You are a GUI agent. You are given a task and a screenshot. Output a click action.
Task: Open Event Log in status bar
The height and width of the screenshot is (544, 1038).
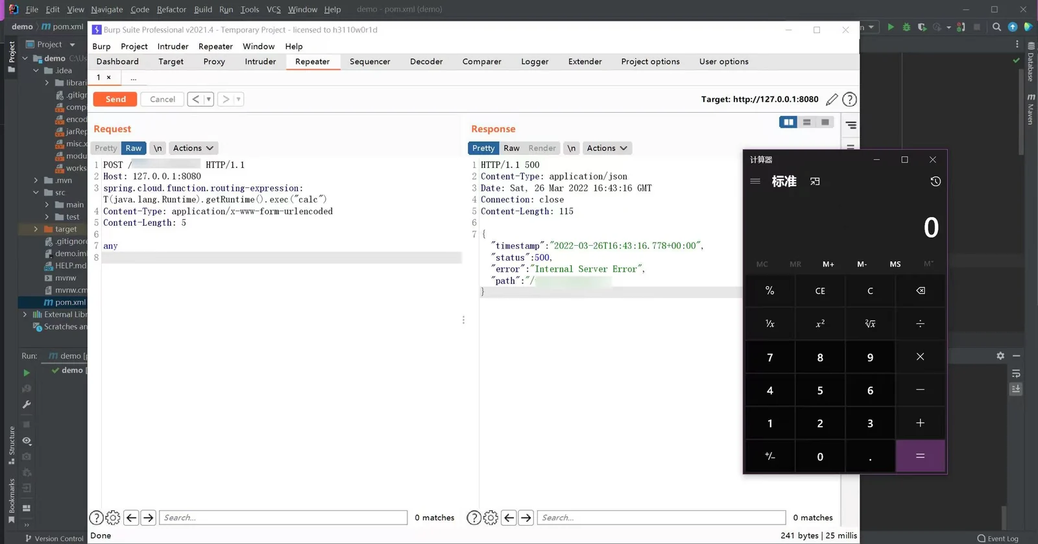pos(998,538)
